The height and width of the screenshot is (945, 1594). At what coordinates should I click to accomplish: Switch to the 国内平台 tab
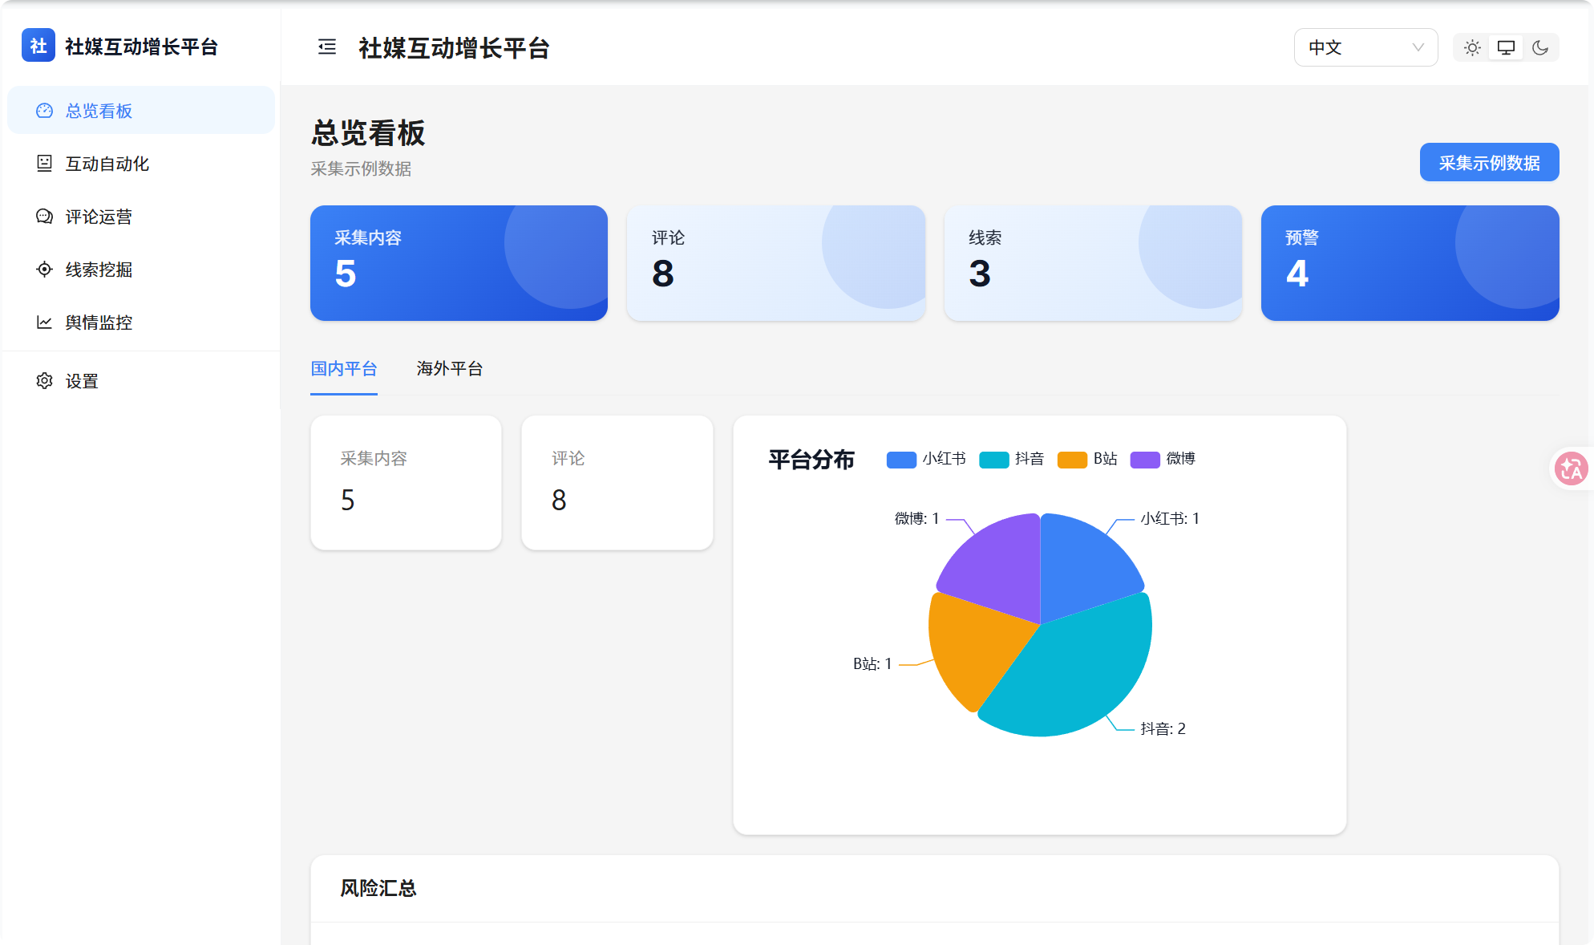(344, 369)
